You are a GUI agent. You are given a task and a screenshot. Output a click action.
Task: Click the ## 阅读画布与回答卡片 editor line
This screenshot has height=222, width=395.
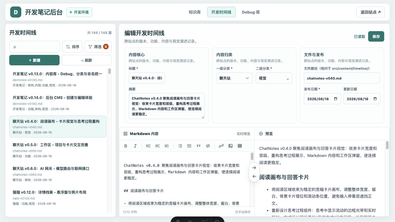(143, 191)
